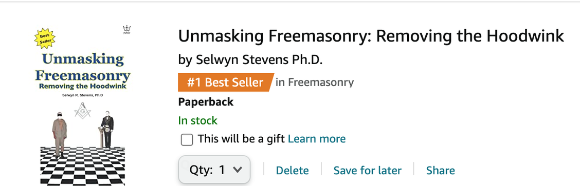
Task: Click the checkered floor on the cover
Action: pos(82,166)
